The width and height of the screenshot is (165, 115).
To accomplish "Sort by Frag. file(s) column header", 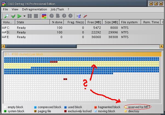I will pyautogui.click(x=75, y=22).
